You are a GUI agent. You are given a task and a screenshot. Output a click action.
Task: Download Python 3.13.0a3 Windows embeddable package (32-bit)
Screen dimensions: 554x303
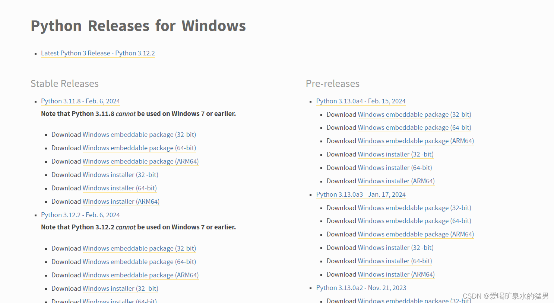tap(414, 208)
